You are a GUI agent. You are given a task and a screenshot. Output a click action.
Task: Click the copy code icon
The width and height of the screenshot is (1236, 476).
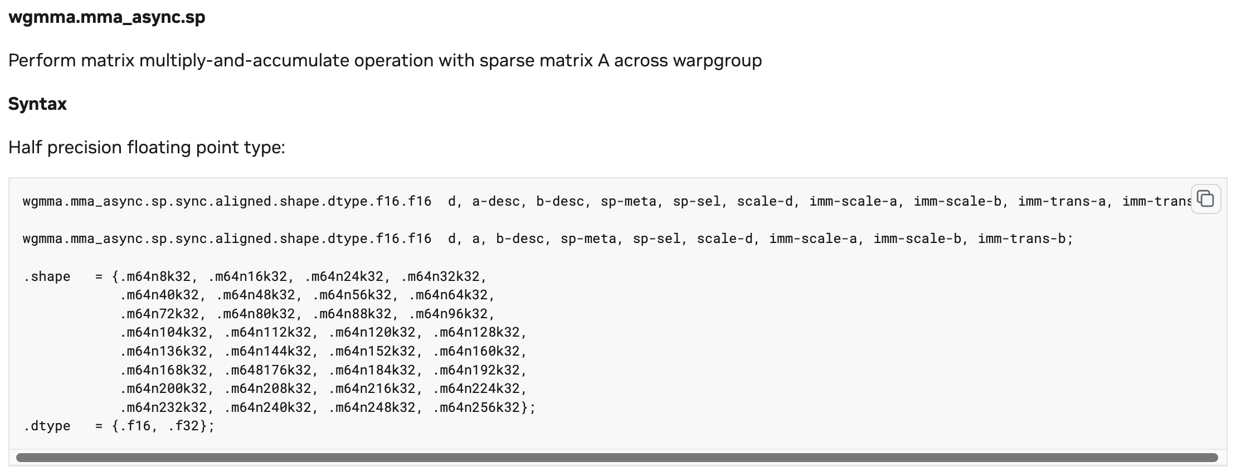1205,199
